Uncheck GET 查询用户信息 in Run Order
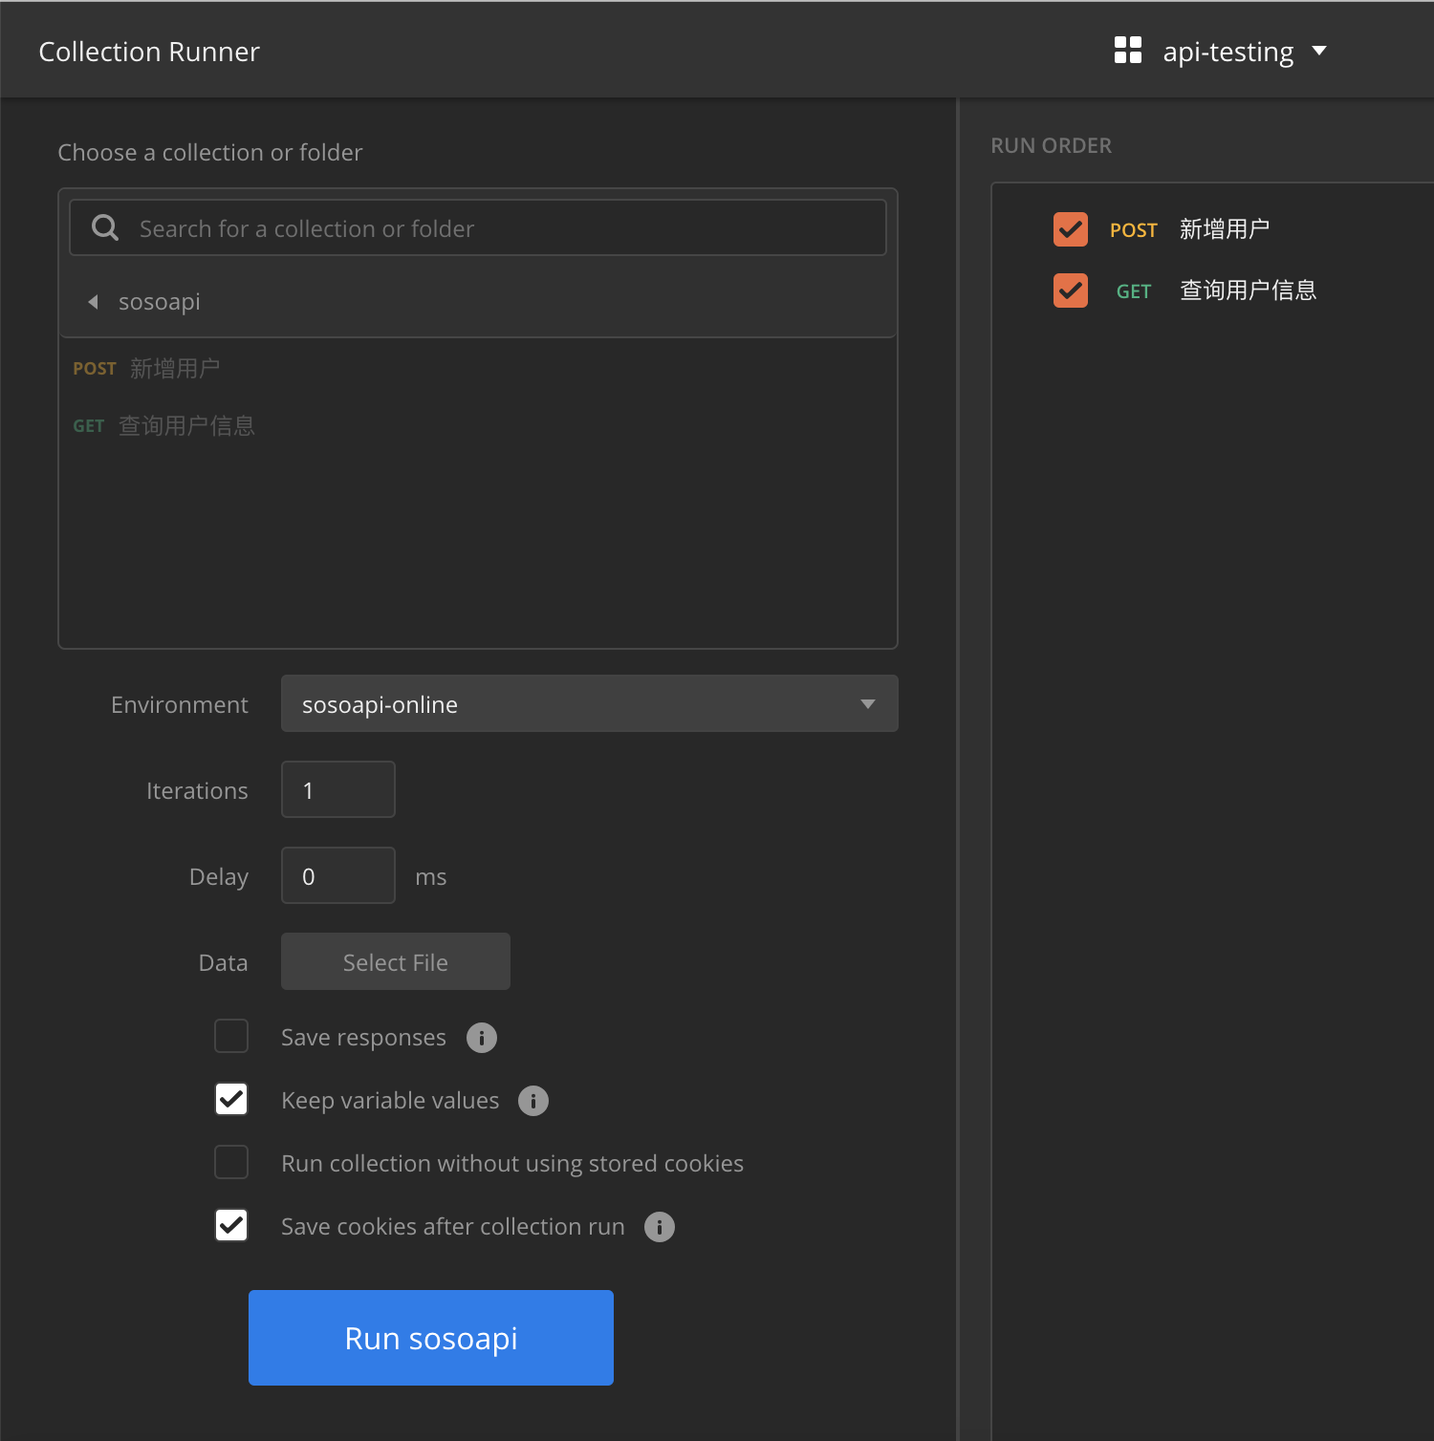The image size is (1434, 1441). [1071, 290]
